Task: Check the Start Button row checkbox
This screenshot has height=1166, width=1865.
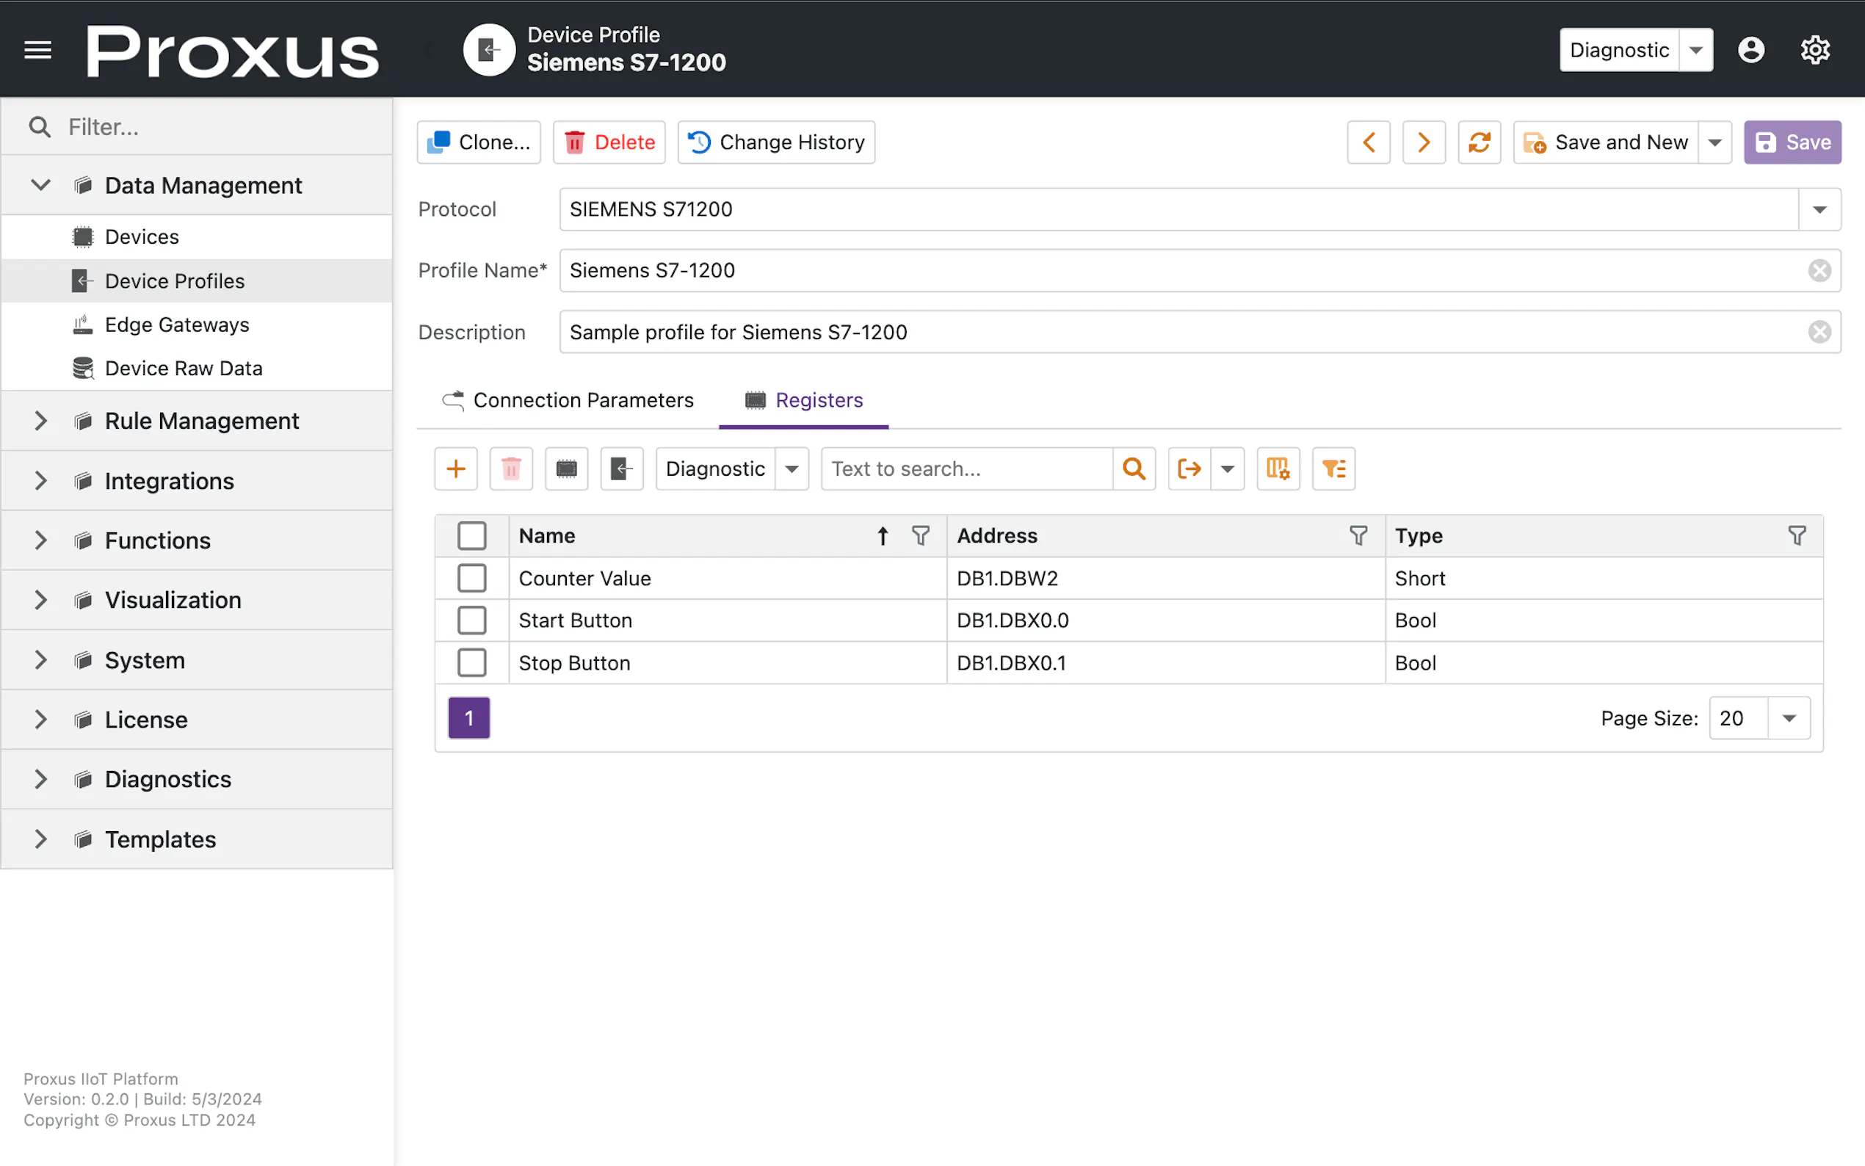Action: pos(472,620)
